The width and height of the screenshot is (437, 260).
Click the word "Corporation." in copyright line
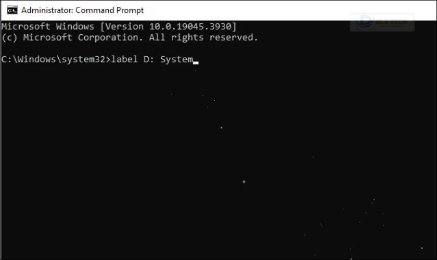pos(111,37)
